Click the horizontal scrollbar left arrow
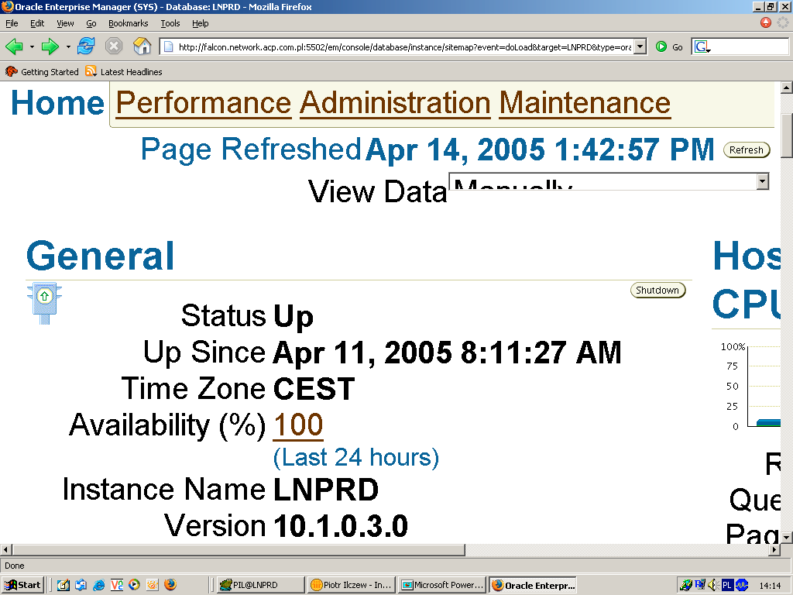Viewport: 793px width, 595px height. click(5, 549)
